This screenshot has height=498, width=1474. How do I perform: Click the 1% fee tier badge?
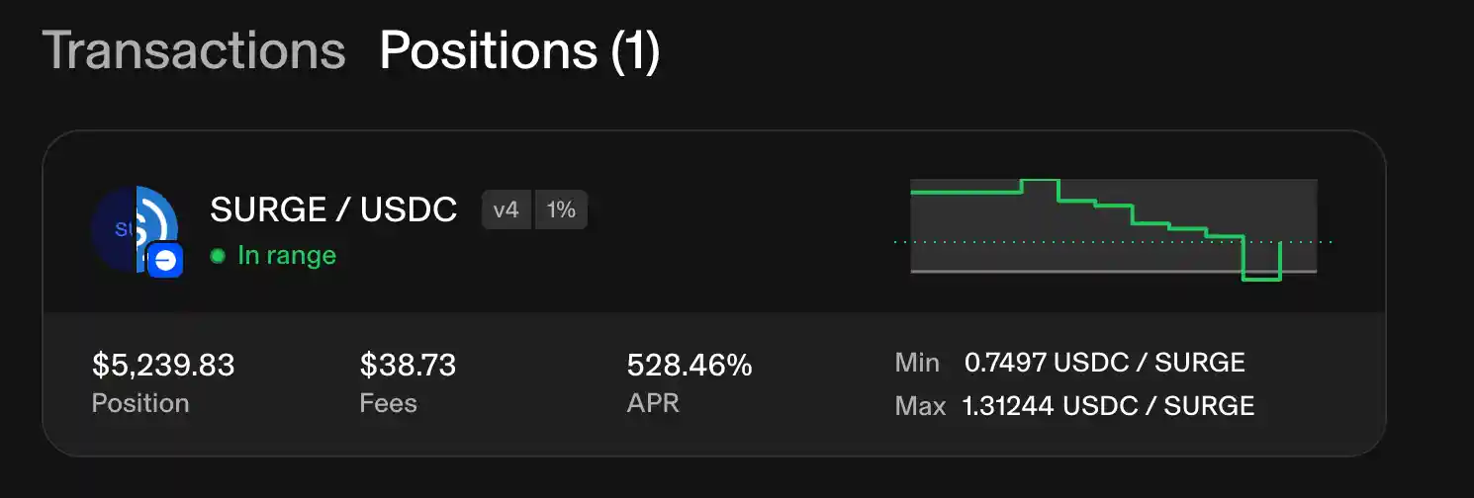561,209
